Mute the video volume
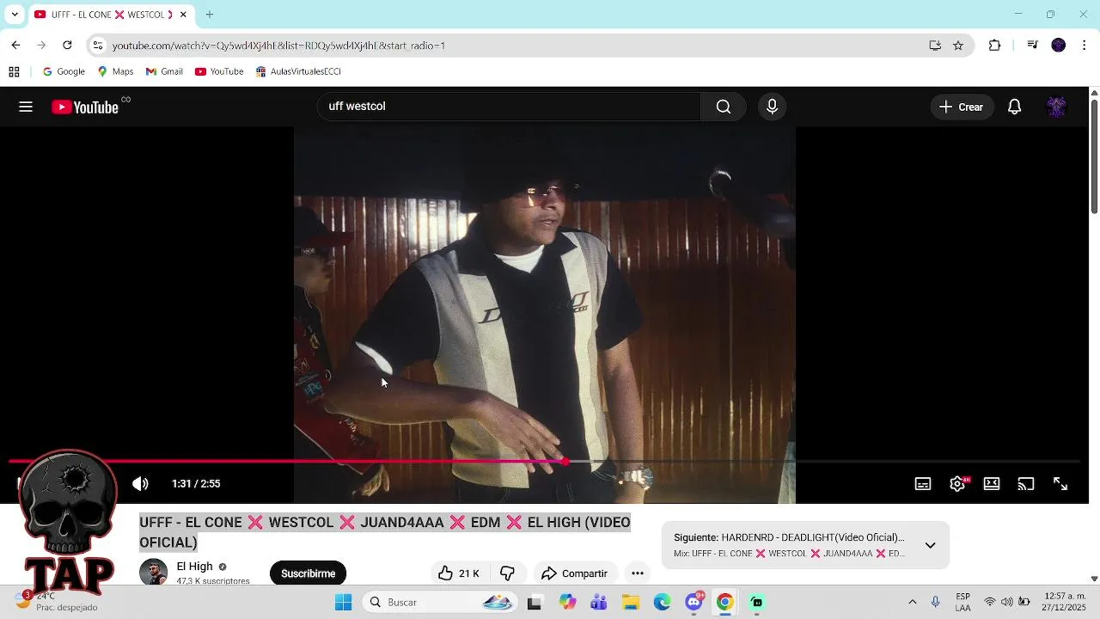The height and width of the screenshot is (619, 1100). (140, 484)
